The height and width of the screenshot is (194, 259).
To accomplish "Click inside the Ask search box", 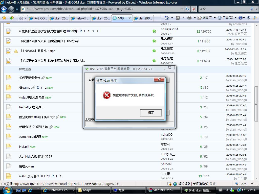I will (x=223, y=9).
